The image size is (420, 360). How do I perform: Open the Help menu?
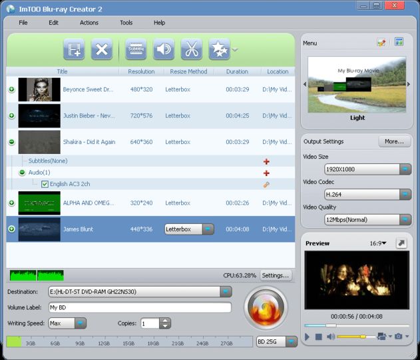(159, 23)
